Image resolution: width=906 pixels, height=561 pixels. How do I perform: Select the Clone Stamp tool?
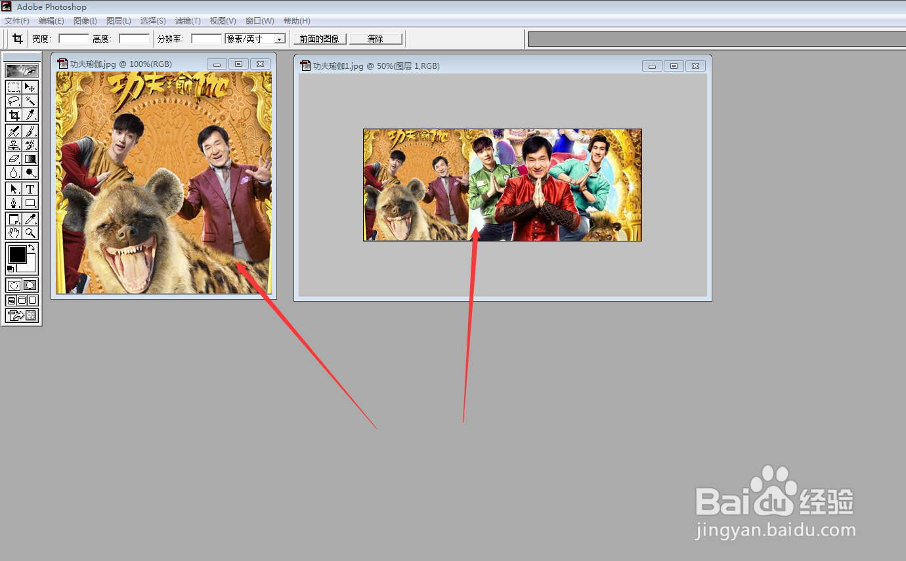click(14, 145)
